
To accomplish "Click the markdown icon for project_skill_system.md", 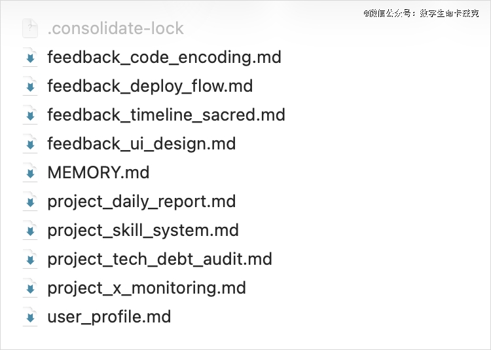I will [x=29, y=231].
